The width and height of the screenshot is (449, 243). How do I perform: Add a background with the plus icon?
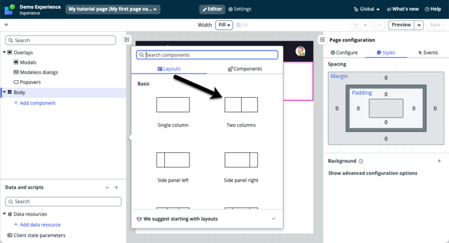click(439, 161)
